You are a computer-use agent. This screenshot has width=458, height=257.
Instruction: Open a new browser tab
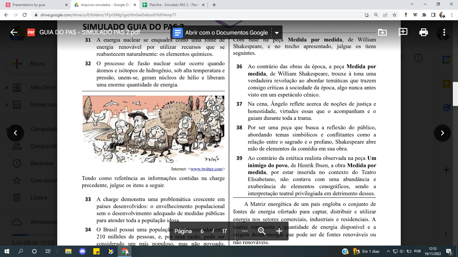click(x=214, y=5)
